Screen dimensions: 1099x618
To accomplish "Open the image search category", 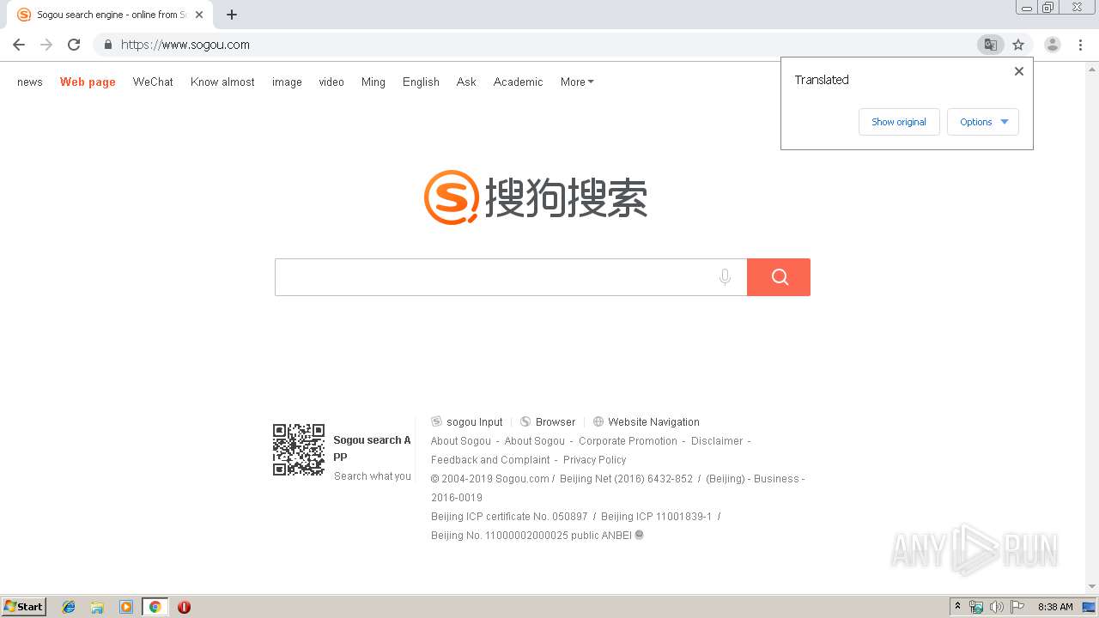I will click(287, 82).
